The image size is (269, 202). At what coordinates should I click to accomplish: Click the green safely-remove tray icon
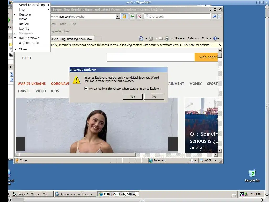click(246, 194)
